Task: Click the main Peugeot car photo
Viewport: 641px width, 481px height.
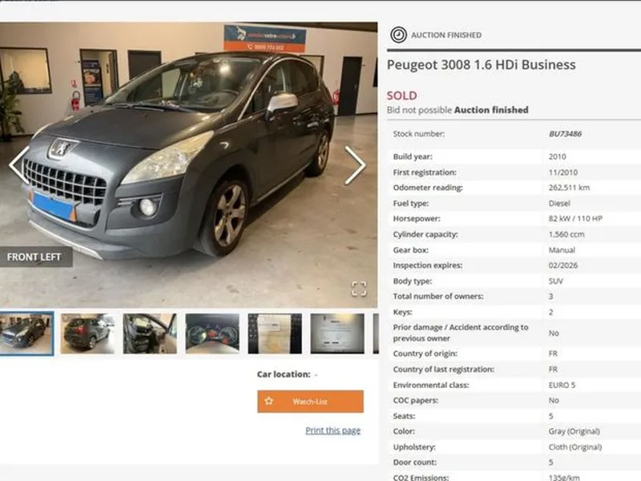Action: (x=188, y=164)
